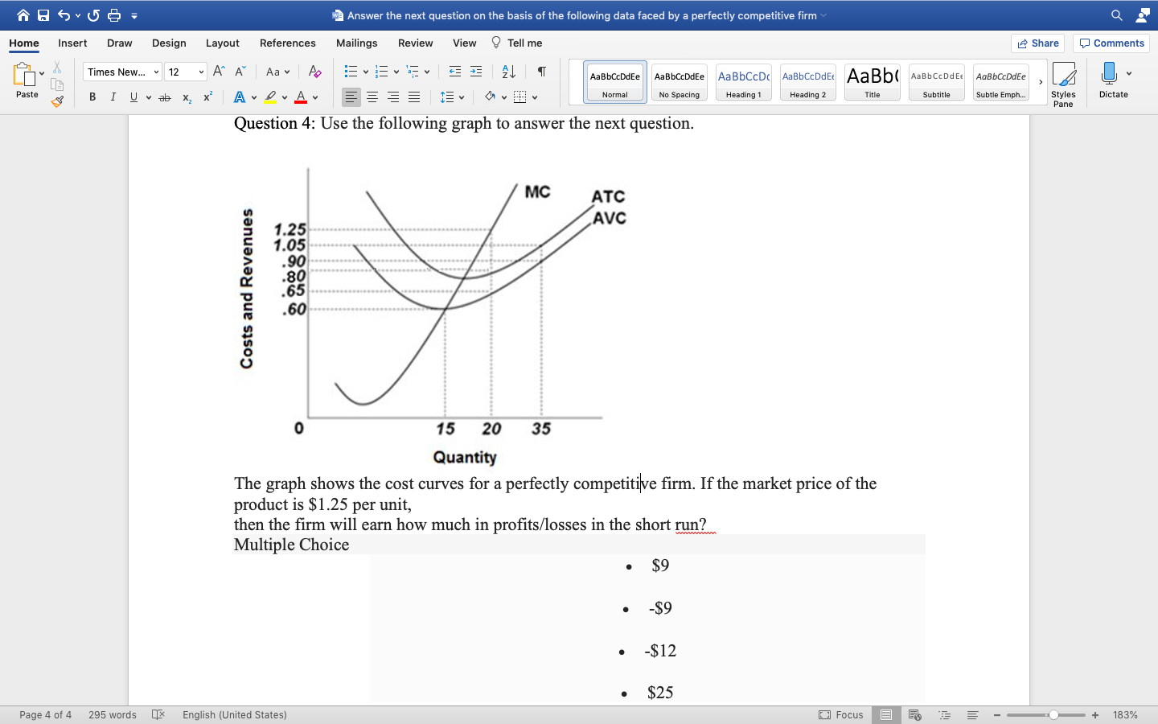This screenshot has width=1158, height=724.
Task: Increase font size
Action: pos(219,72)
